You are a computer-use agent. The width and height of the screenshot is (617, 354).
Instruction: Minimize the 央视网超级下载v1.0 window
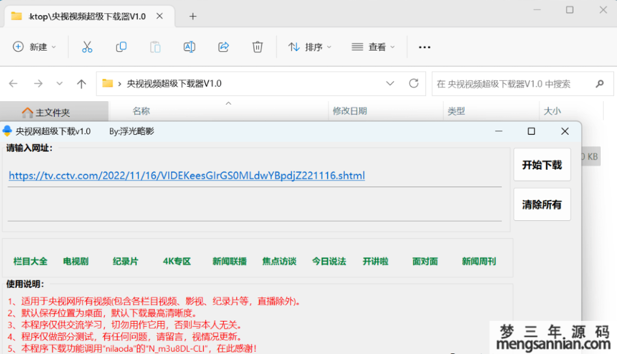click(498, 131)
